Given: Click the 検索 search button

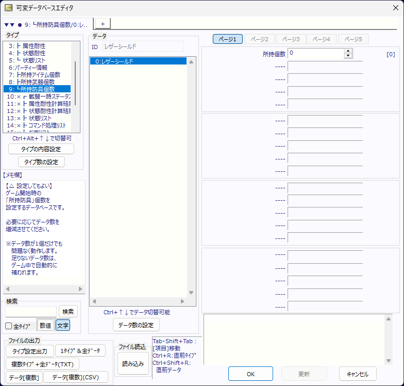Looking at the screenshot, I should (x=68, y=311).
